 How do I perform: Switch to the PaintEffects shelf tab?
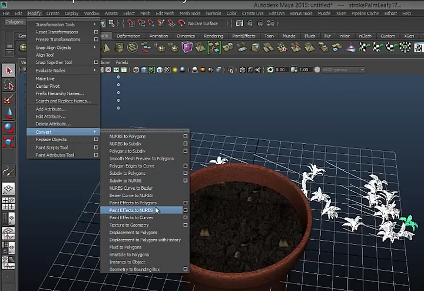(244, 36)
